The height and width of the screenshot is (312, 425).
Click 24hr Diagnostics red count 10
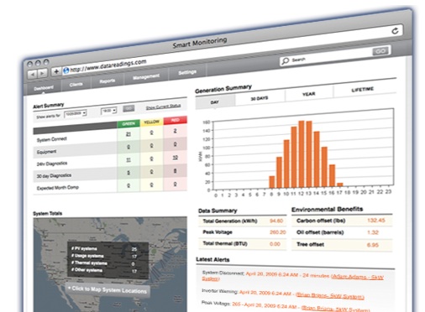(175, 158)
